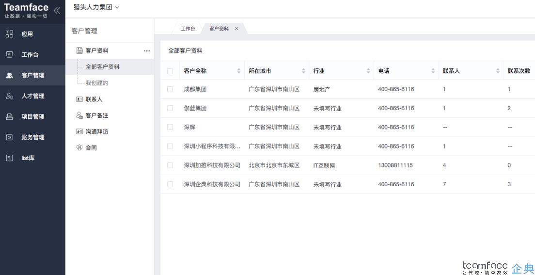The height and width of the screenshot is (275, 535).
Task: Sort by 所在城市 column arrows
Action: point(303,71)
